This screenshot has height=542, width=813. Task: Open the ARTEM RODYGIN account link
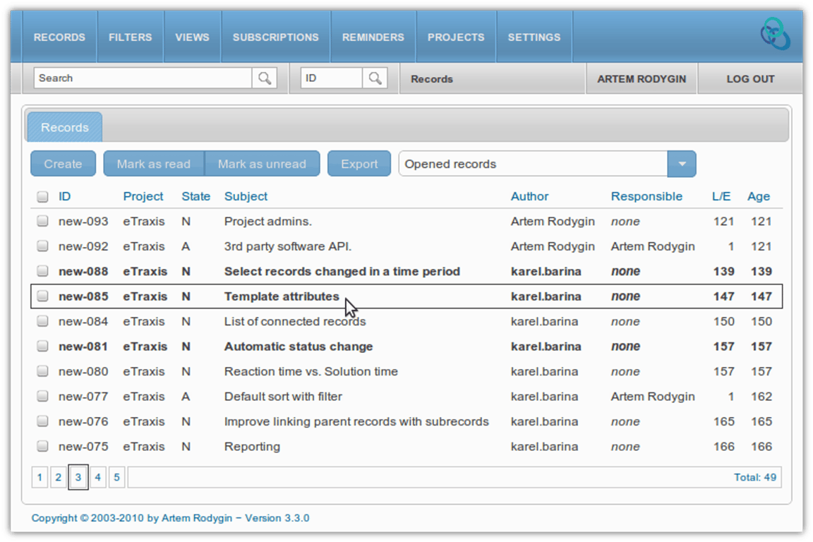[x=641, y=78]
